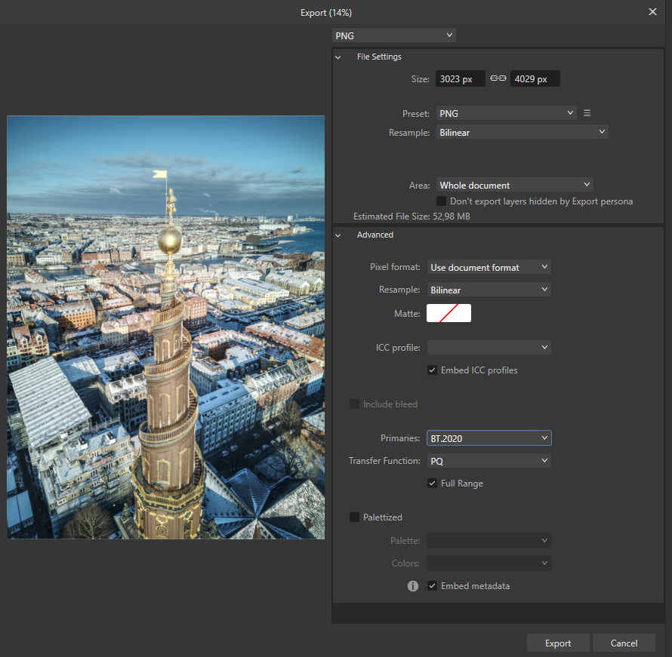Open the Matte color swatch
672x657 pixels.
point(449,312)
